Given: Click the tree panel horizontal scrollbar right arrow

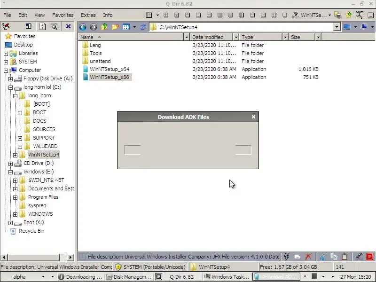Looking at the screenshot, I should coord(70,257).
